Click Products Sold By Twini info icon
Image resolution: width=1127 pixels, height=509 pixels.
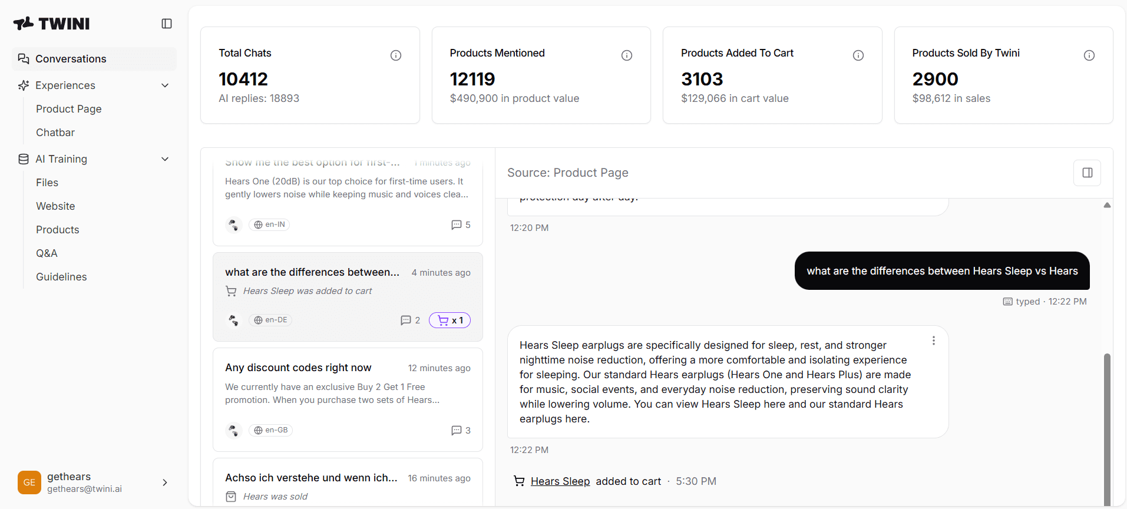click(x=1089, y=55)
